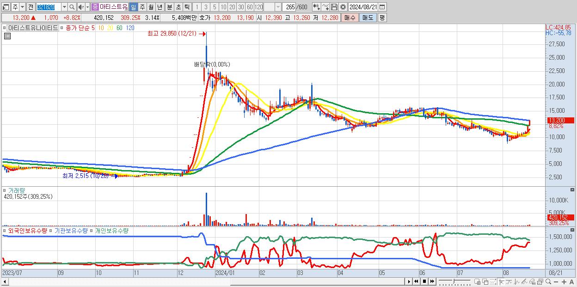Open the stock code history dropdown
The height and width of the screenshot is (287, 577).
click(64, 7)
